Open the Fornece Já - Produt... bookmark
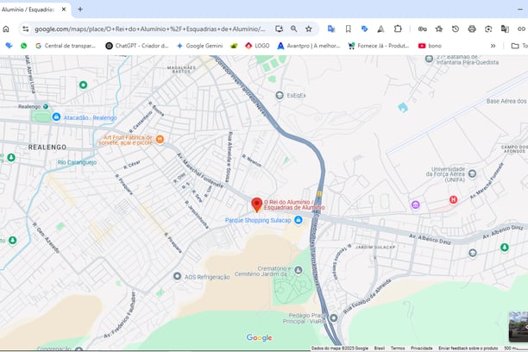The width and height of the screenshot is (528, 352). click(379, 46)
